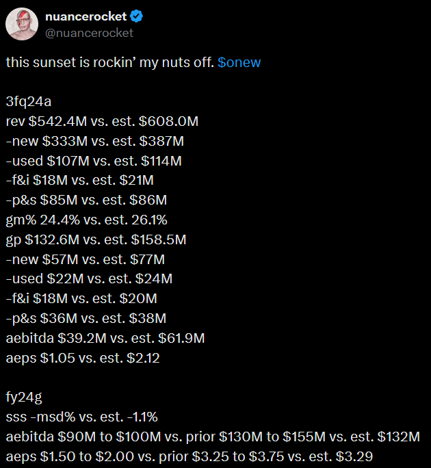Click the -f&i $18M vs. $21M line
Viewport: 431px width, 468px height.
[79, 181]
